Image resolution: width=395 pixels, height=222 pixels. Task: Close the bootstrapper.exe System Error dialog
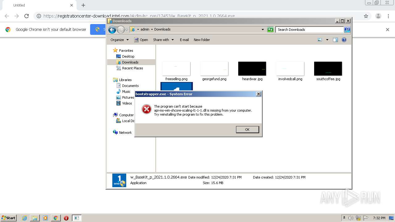click(x=259, y=94)
